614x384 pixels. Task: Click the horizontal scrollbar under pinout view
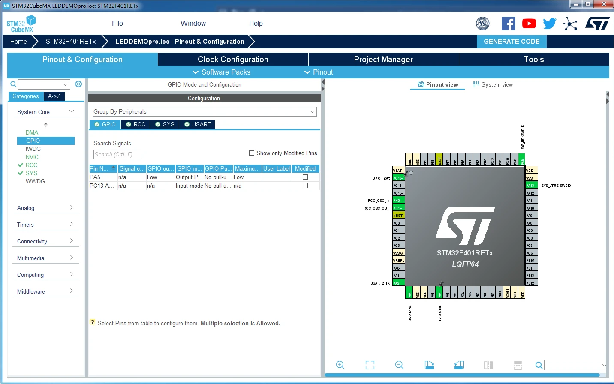click(462, 375)
